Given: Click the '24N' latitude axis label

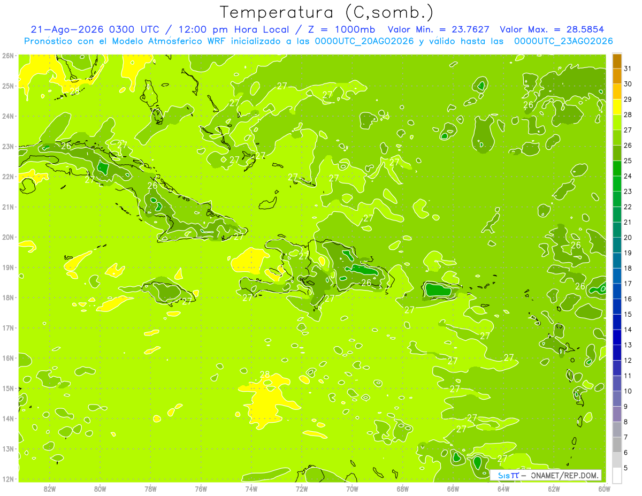Looking at the screenshot, I should [x=8, y=116].
